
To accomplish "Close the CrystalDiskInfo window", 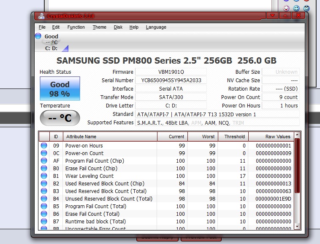I will point(298,16).
